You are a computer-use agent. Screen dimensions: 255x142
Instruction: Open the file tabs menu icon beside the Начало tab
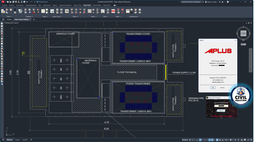(x=3, y=19)
